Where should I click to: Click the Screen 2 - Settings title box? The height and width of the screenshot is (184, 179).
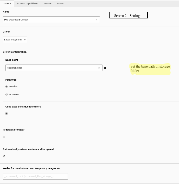pos(128,15)
